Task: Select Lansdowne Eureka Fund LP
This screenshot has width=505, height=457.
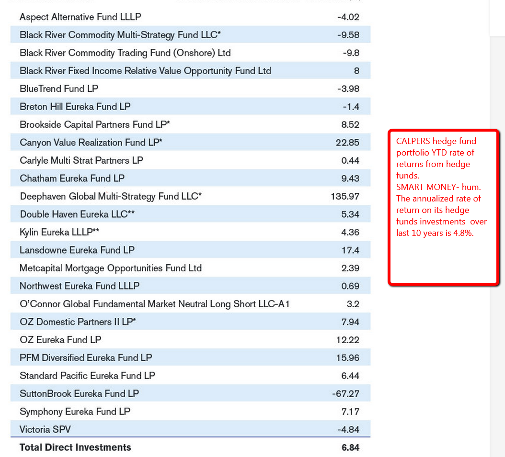Action: pos(77,250)
